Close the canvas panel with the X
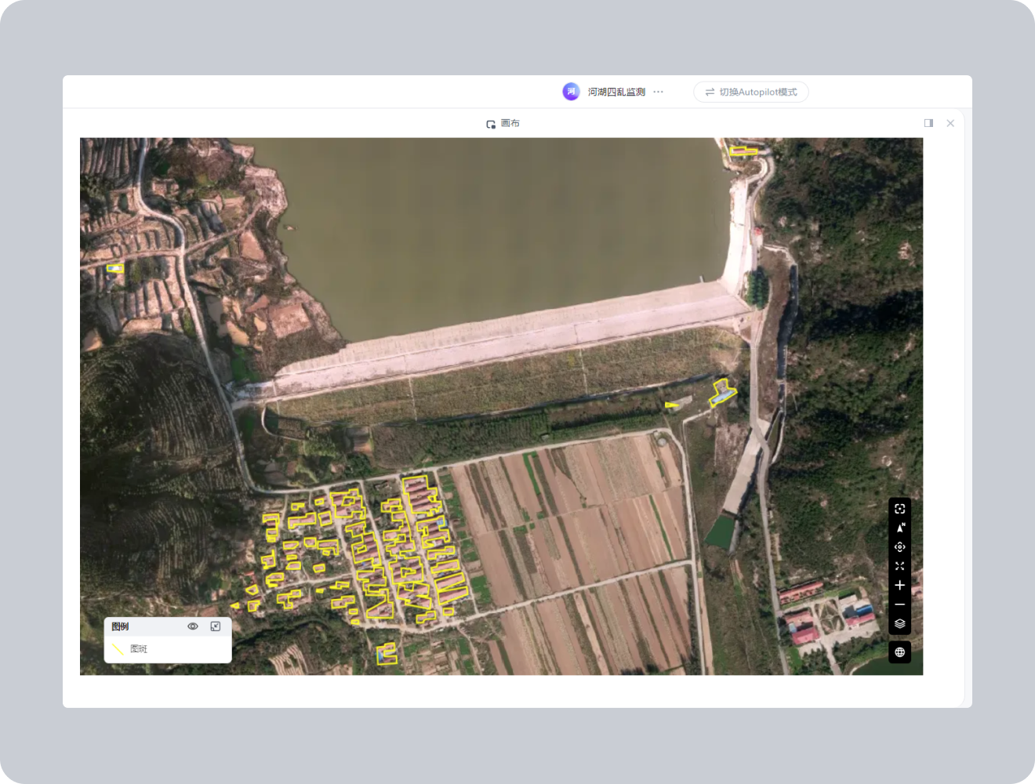 (x=950, y=123)
